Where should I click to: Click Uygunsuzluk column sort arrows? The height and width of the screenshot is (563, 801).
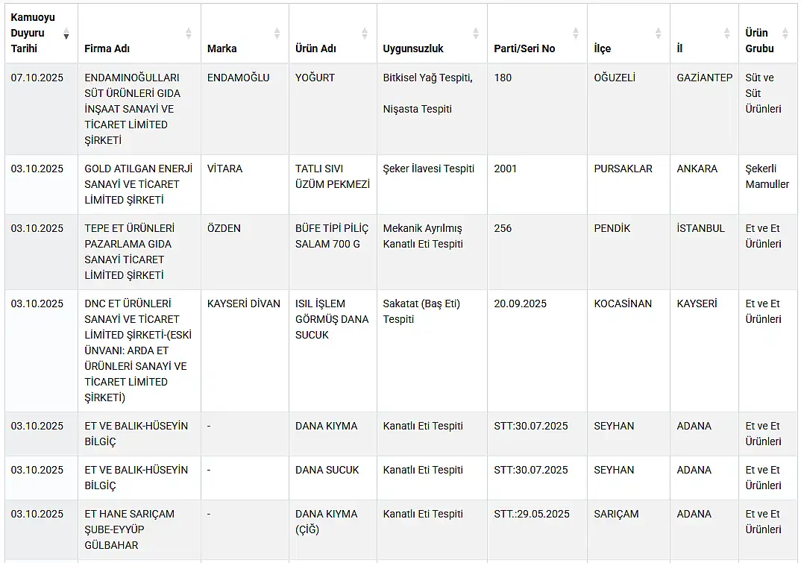476,34
